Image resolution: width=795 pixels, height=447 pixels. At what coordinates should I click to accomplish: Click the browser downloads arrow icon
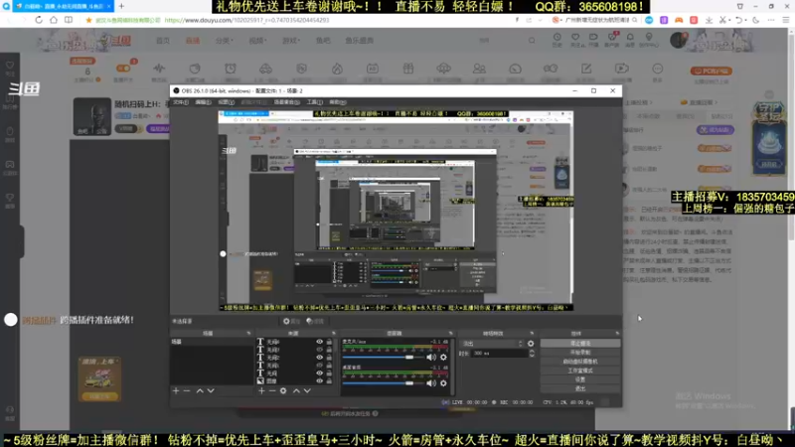pos(709,20)
